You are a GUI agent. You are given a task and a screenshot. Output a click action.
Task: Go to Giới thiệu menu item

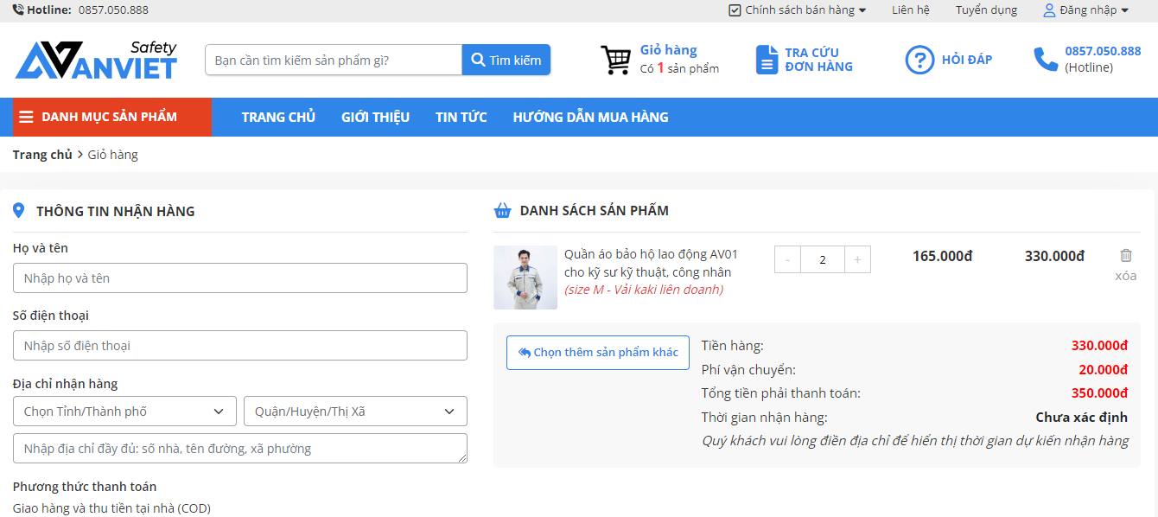coord(375,117)
